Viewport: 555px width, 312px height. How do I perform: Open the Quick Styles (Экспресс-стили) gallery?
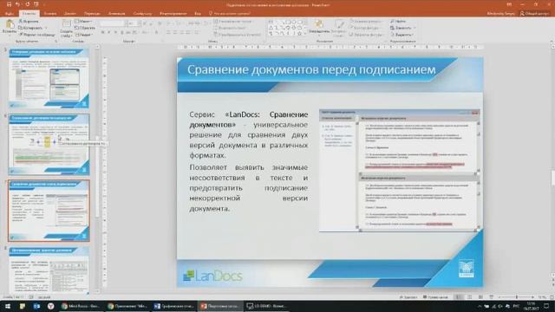[x=339, y=28]
